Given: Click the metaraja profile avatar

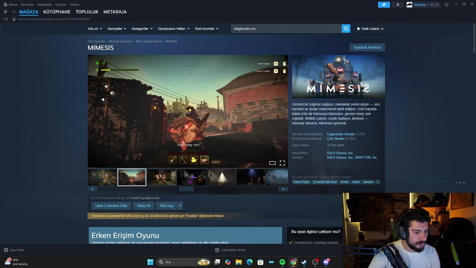Looking at the screenshot, I should [409, 4].
